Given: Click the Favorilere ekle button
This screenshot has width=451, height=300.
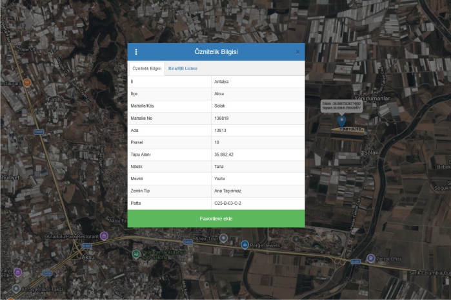Looking at the screenshot, I should tap(216, 219).
